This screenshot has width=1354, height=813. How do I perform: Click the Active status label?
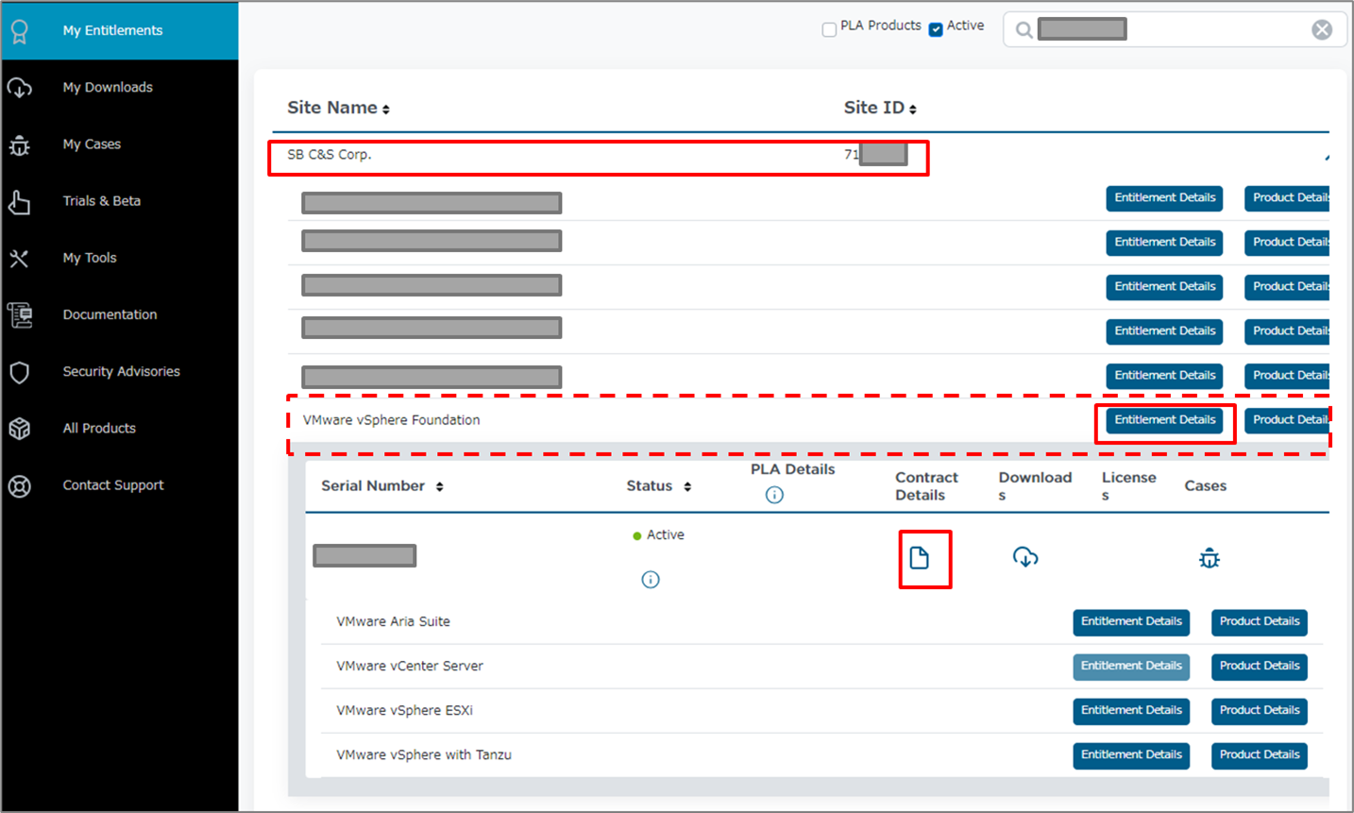(x=666, y=534)
